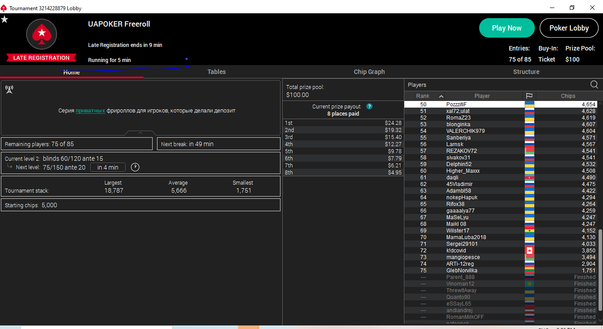
Task: Select finished player Parent_888
Action: pyautogui.click(x=500, y=277)
